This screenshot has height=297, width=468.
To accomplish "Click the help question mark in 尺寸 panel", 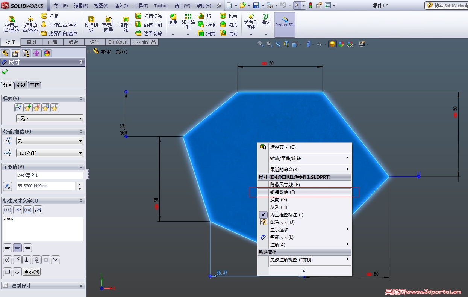I will click(81, 63).
